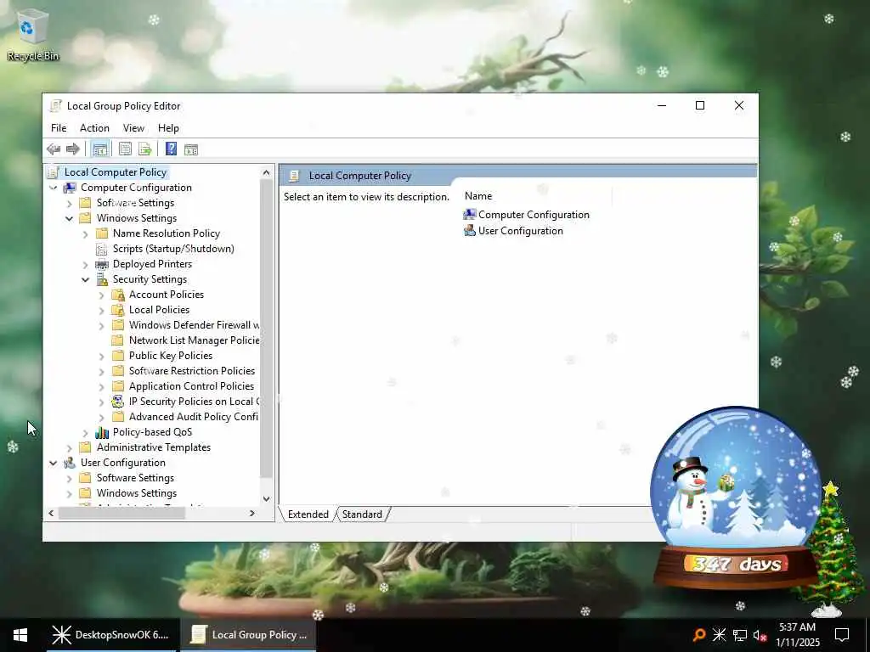Open the View menu
Screen dimensions: 870x652
(x=133, y=128)
